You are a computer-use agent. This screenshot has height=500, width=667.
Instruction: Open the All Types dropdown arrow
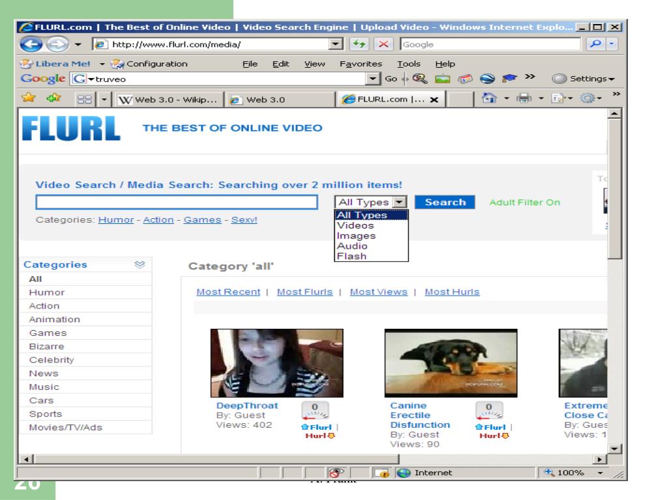click(x=399, y=202)
